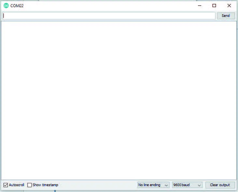The height and width of the screenshot is (192, 238).
Task: Focus the serial message input field
Action: (x=109, y=16)
